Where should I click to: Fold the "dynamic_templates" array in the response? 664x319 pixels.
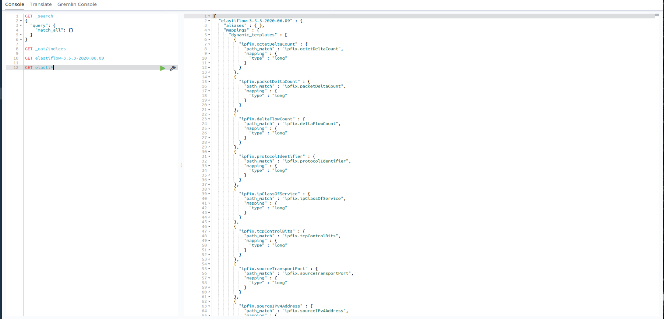tap(209, 35)
